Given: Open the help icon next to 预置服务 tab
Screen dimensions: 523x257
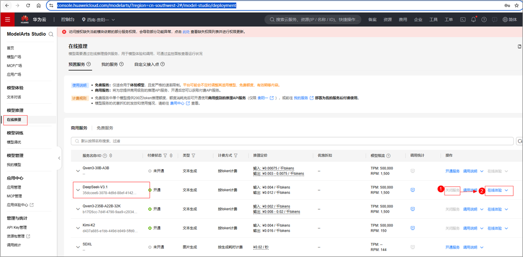Looking at the screenshot, I should point(89,64).
